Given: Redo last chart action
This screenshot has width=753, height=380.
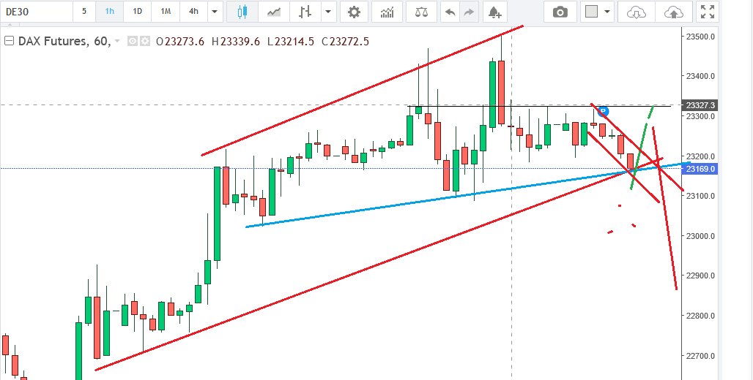Looking at the screenshot, I should pyautogui.click(x=468, y=12).
